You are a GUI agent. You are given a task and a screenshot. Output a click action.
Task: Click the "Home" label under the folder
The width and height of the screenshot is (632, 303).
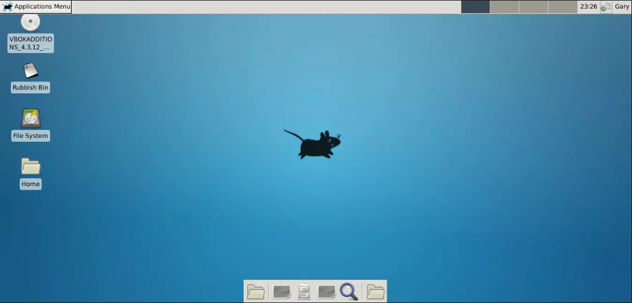pos(31,184)
